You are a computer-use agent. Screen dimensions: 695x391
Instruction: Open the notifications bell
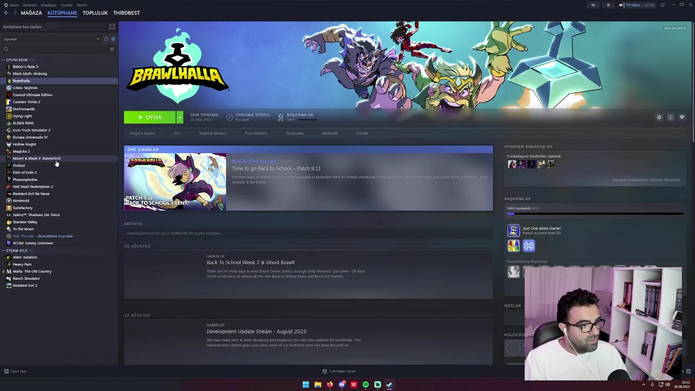(x=608, y=5)
